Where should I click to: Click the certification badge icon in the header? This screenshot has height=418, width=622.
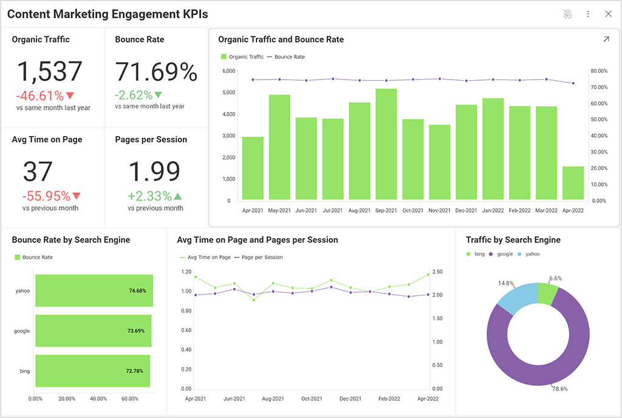click(567, 13)
